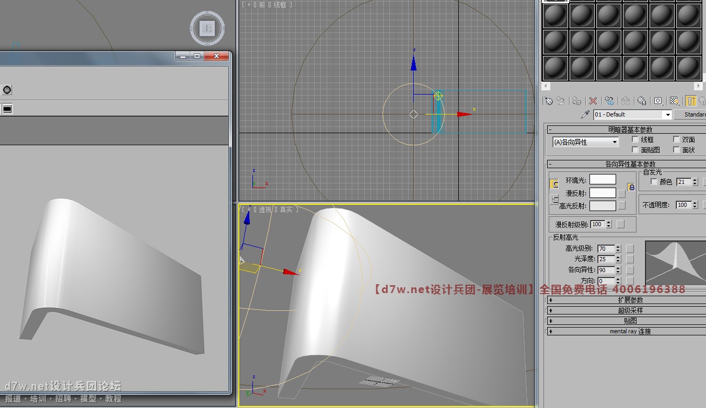Open the 前 view label menu
This screenshot has width=706, height=408.
pos(262,5)
